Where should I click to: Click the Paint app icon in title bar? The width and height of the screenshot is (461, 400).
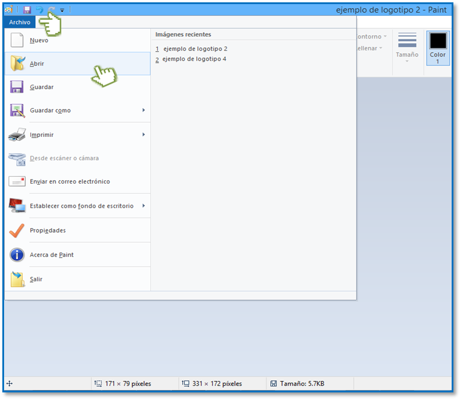pyautogui.click(x=9, y=10)
